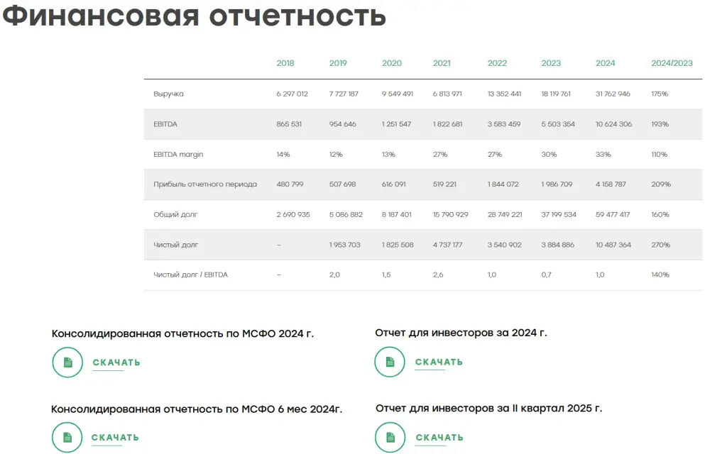Click profit value 1 844 072

[x=503, y=184]
